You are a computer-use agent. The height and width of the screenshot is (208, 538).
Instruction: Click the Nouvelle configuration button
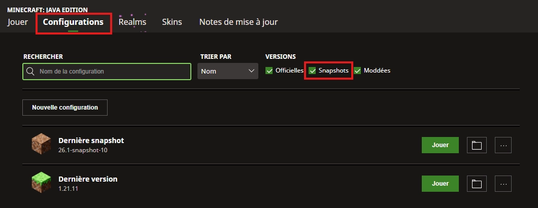pos(65,108)
